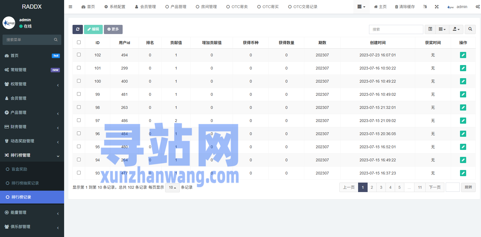Open 首页 dashboard in the sidebar

click(x=32, y=56)
